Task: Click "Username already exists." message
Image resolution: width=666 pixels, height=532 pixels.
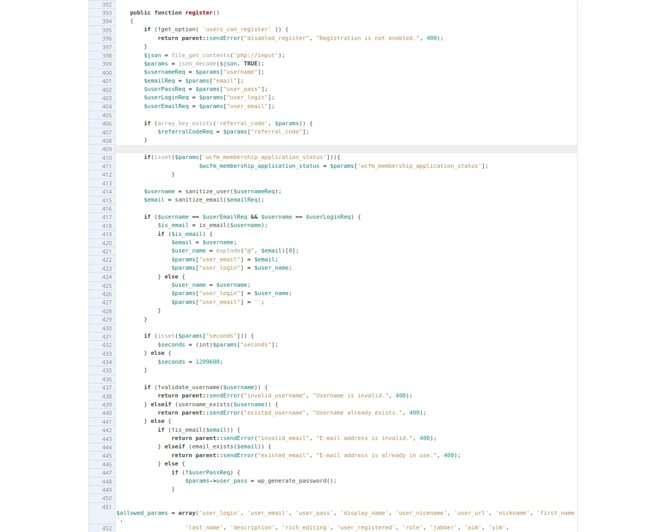Action: pyautogui.click(x=358, y=413)
